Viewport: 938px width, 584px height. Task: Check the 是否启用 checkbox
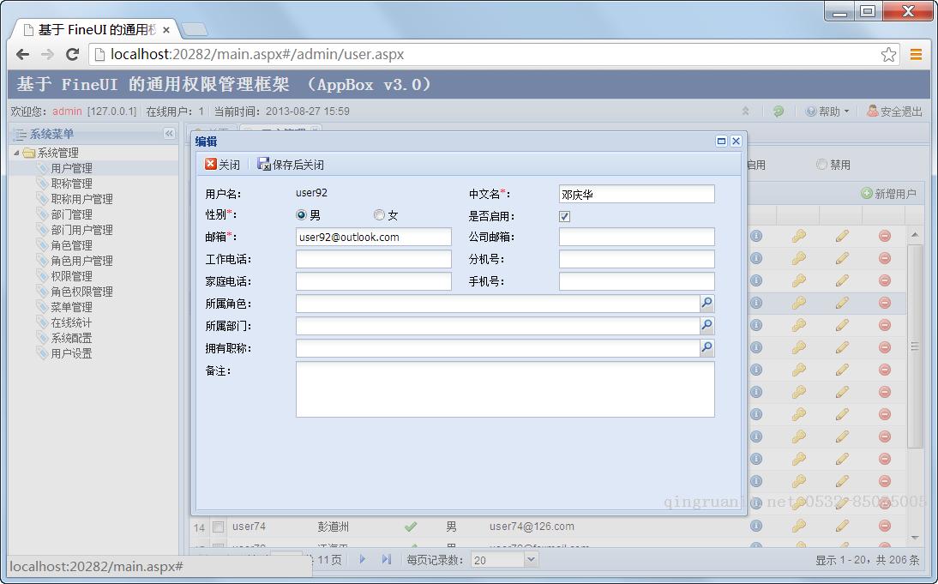tap(563, 216)
